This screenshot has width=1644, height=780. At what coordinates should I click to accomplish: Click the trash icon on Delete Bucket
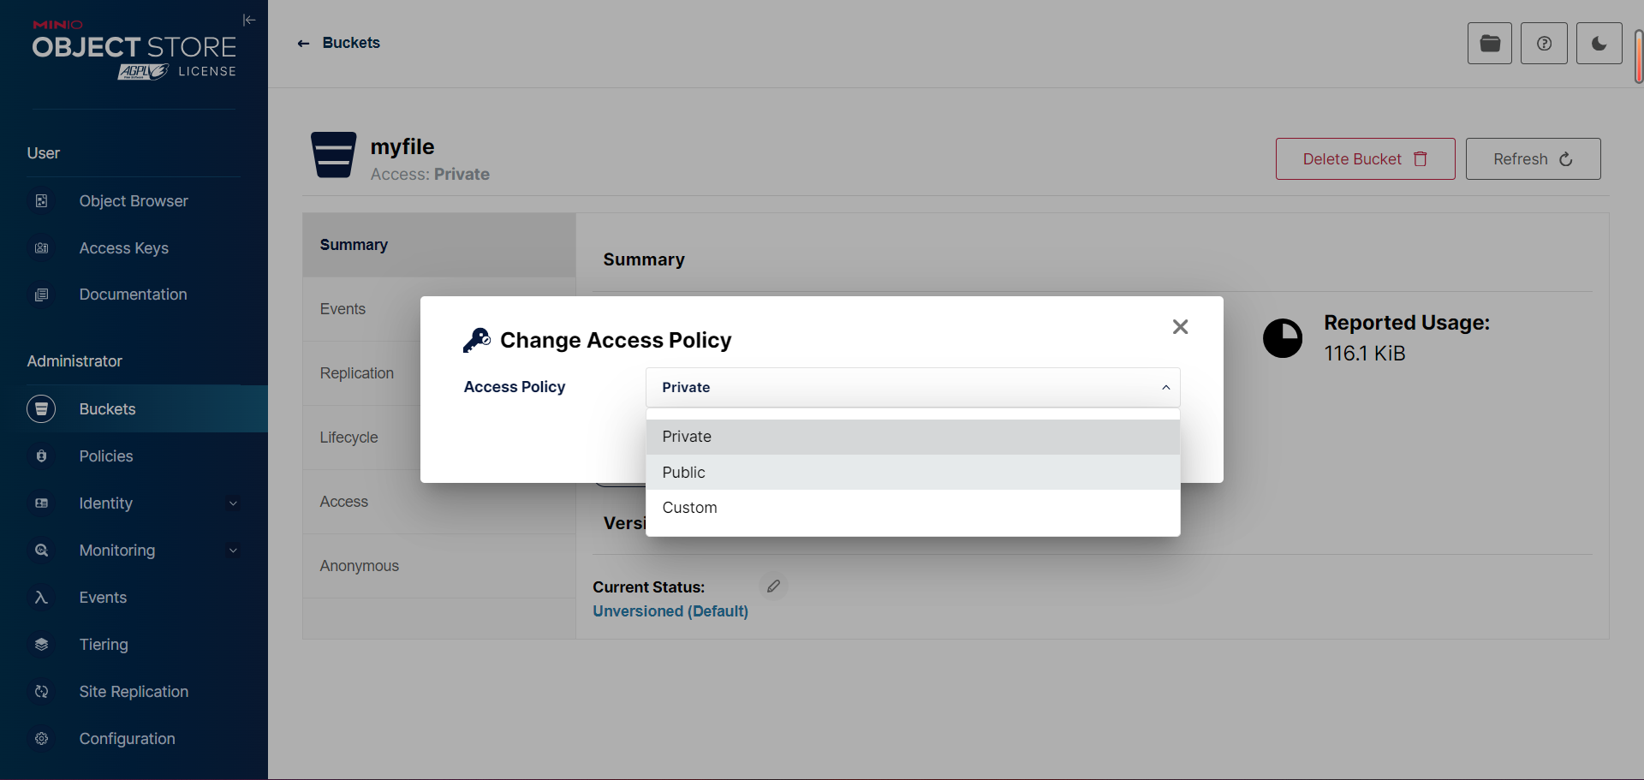point(1421,159)
